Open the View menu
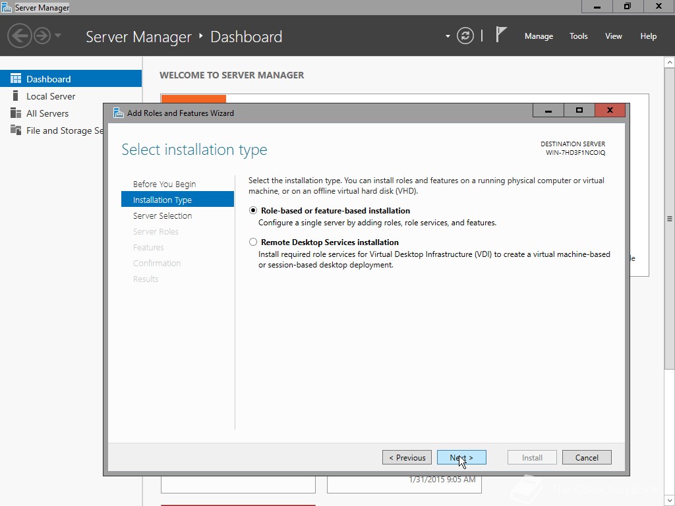Viewport: 675px width, 506px height. (614, 36)
